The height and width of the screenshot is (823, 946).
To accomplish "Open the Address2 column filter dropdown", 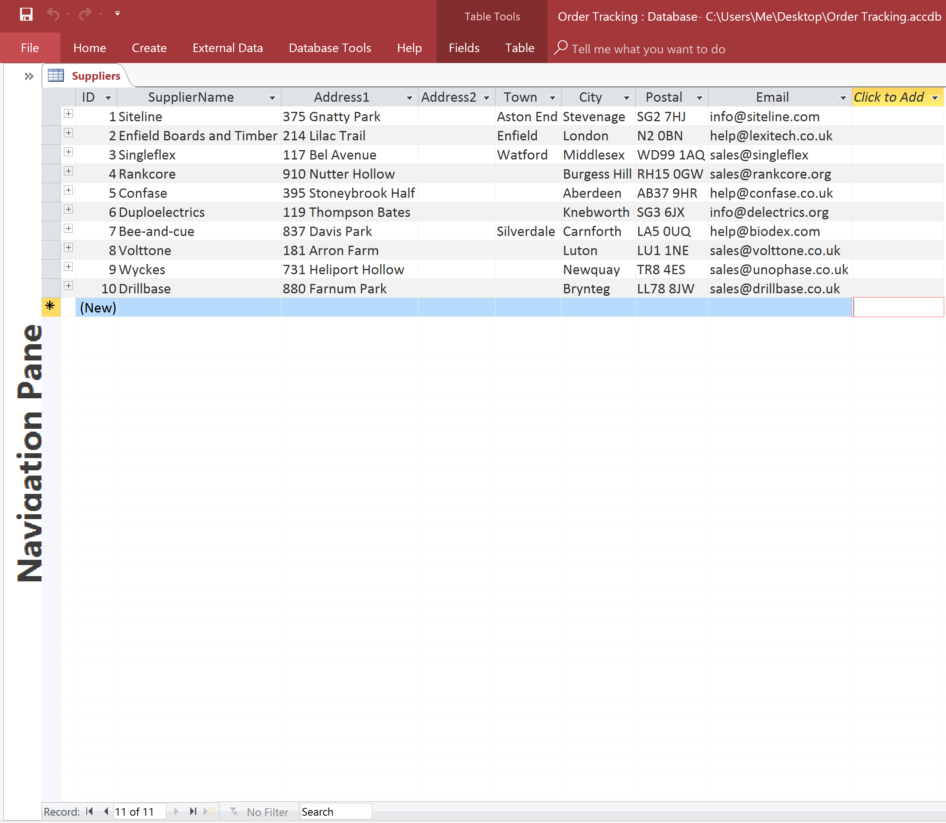I will (486, 98).
